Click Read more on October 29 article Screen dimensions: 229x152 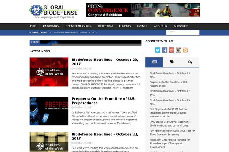pyautogui.click(x=127, y=88)
